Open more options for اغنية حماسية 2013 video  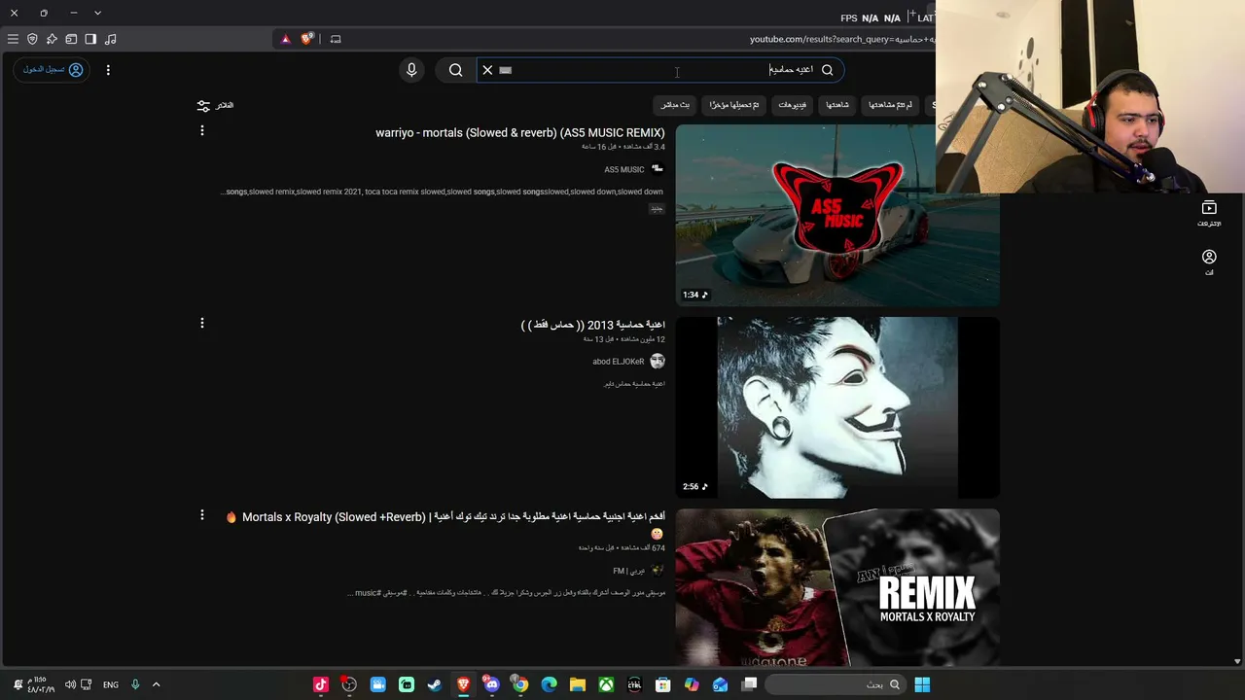pyautogui.click(x=202, y=323)
